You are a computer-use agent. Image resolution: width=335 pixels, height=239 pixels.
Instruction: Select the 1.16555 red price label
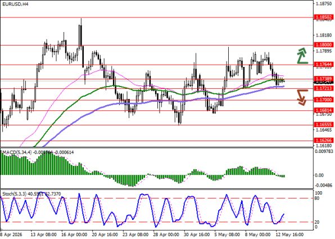point(324,125)
